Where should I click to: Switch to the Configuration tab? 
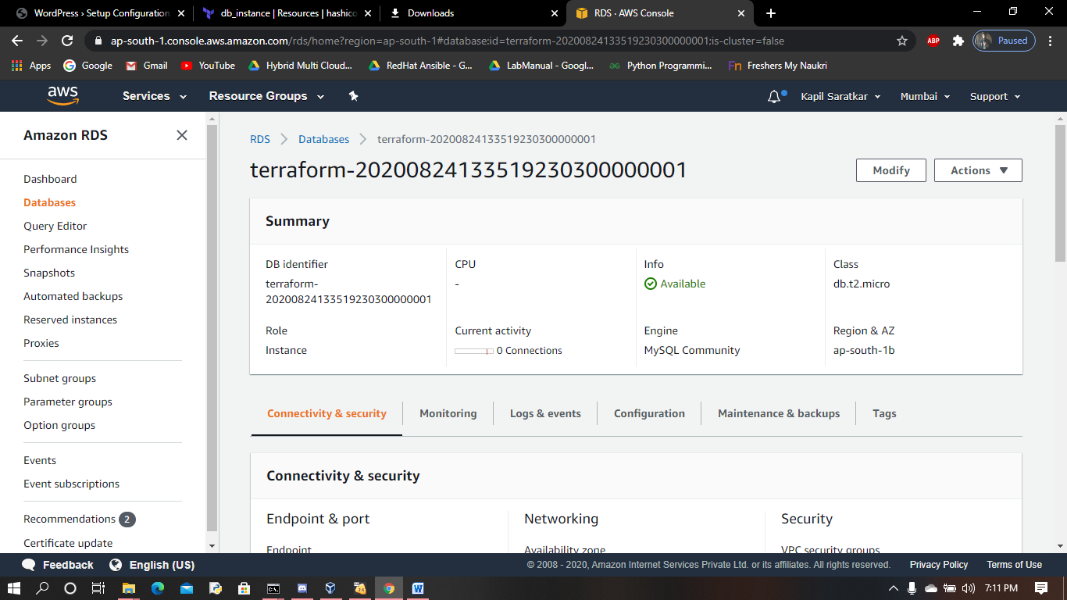[x=649, y=413]
